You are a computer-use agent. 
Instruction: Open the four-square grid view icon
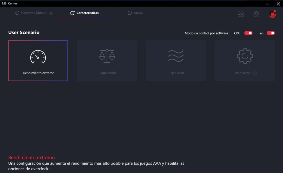click(x=241, y=14)
